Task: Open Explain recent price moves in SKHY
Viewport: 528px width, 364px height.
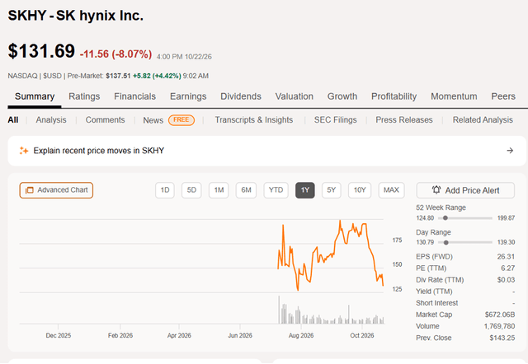Action: [x=267, y=151]
